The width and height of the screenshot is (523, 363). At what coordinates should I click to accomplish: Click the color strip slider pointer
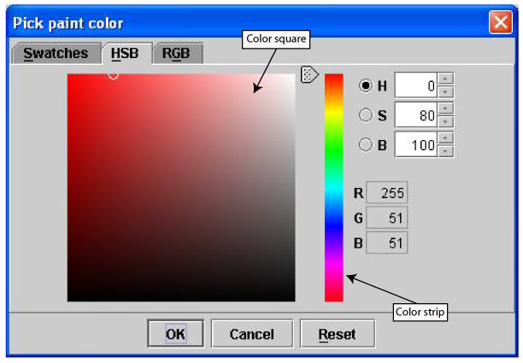[309, 75]
